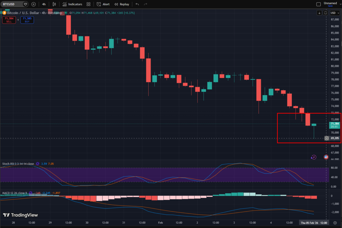Click the Save link under Unnamed
Viewport: 342px width, 228px height.
pyautogui.click(x=331, y=6)
